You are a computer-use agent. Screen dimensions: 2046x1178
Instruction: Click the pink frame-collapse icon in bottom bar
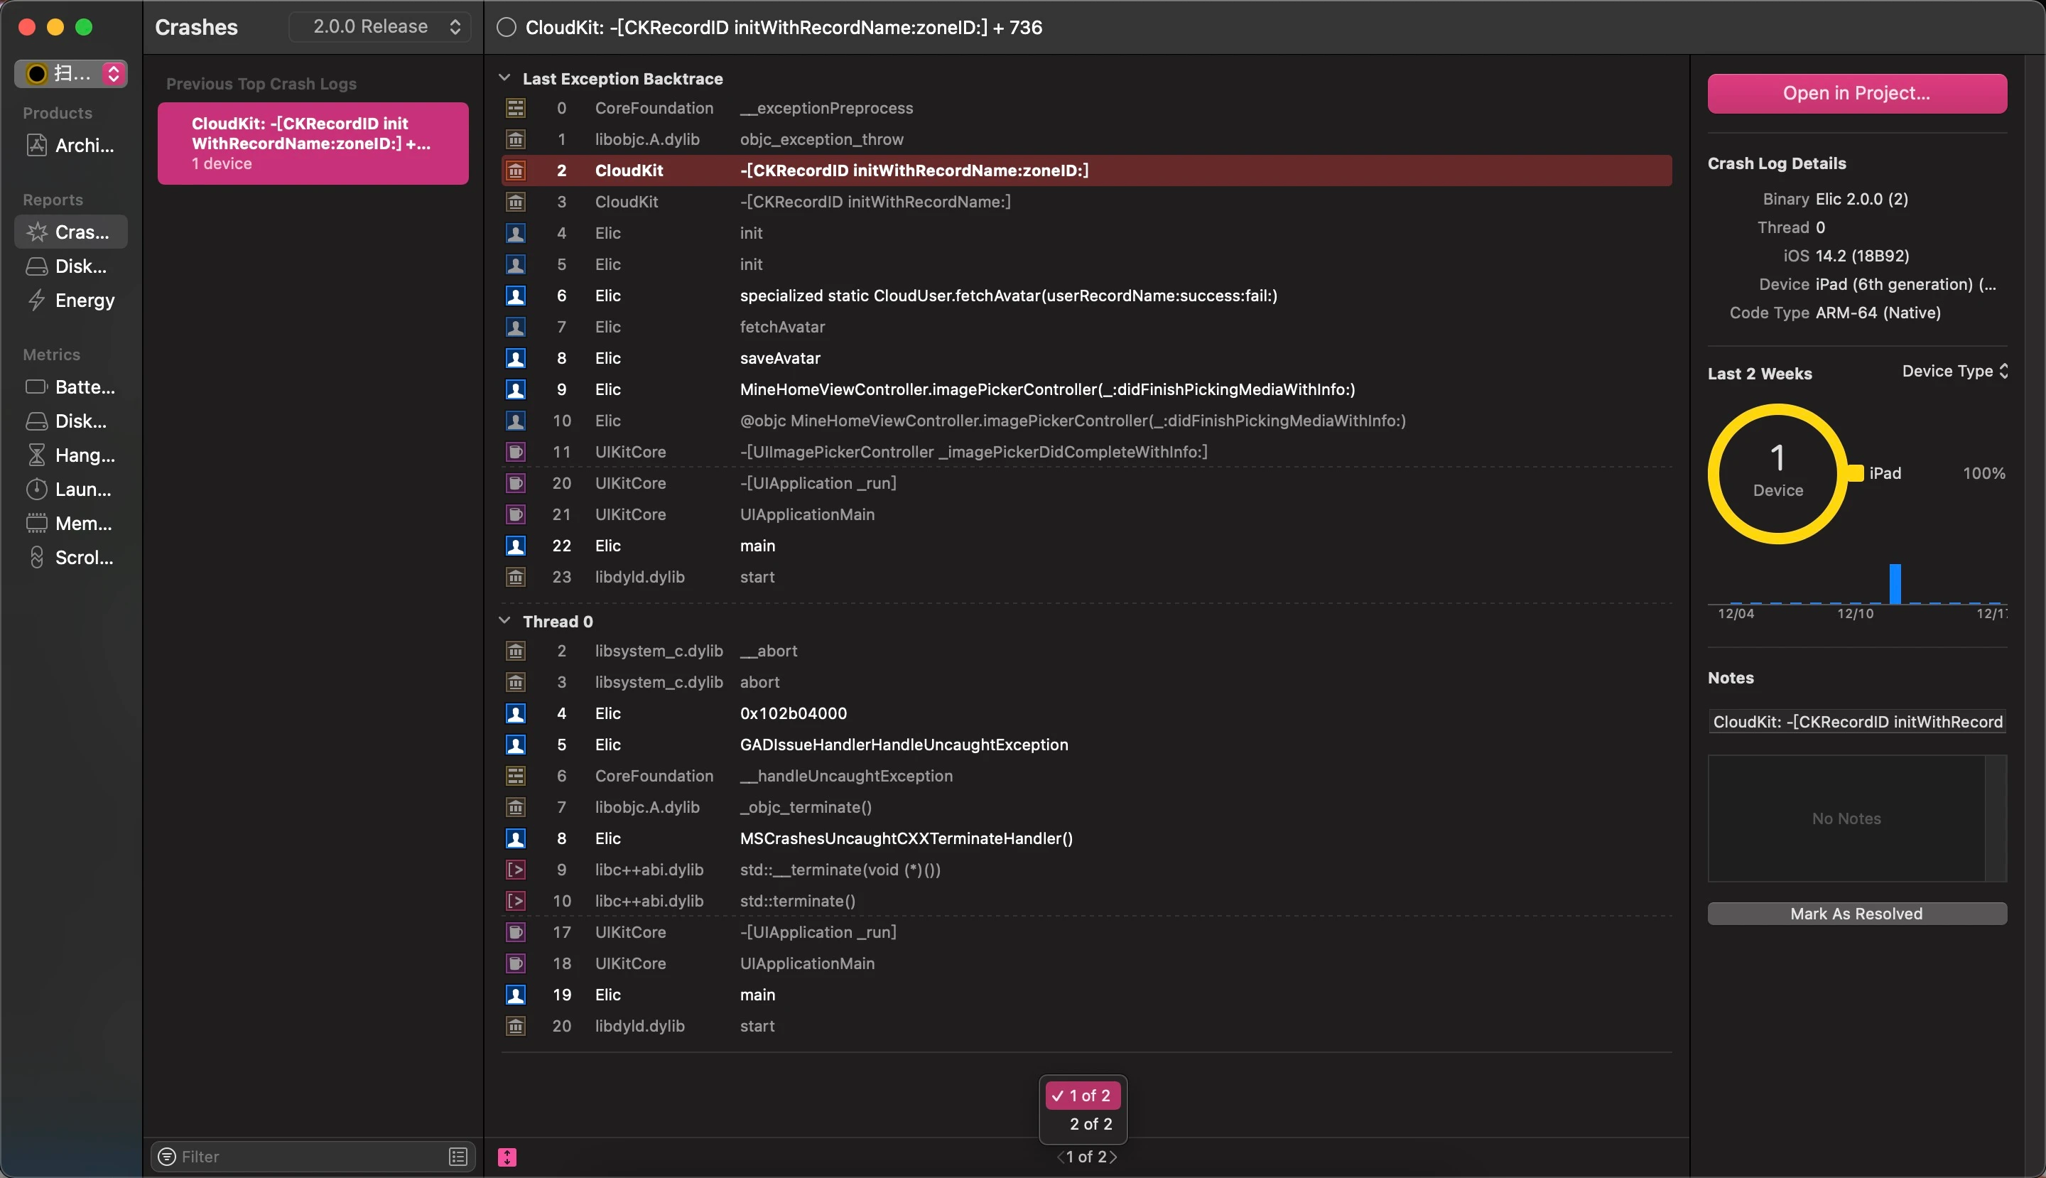[507, 1157]
